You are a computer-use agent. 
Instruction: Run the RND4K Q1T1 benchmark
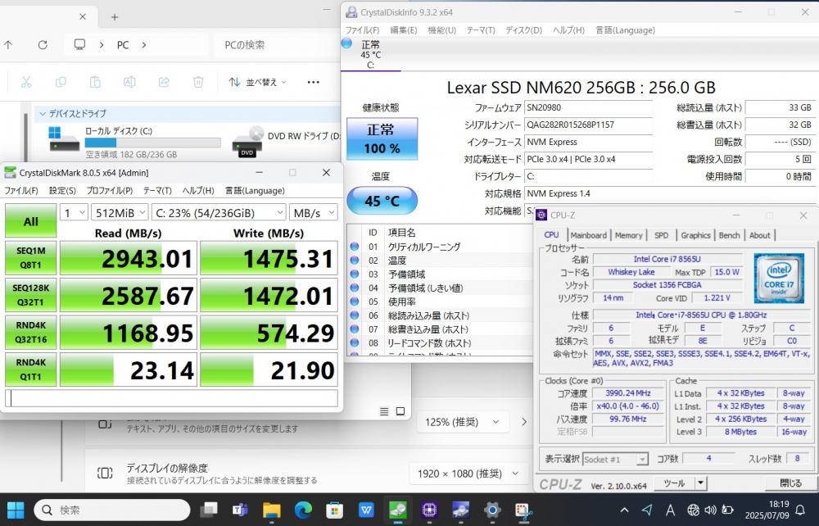[31, 370]
